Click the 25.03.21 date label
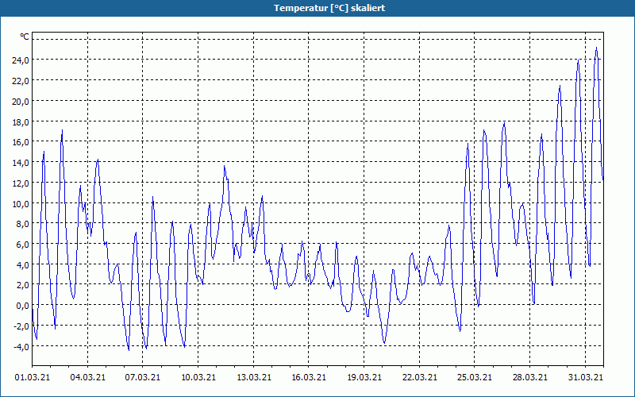The height and width of the screenshot is (397, 635). pos(474,377)
